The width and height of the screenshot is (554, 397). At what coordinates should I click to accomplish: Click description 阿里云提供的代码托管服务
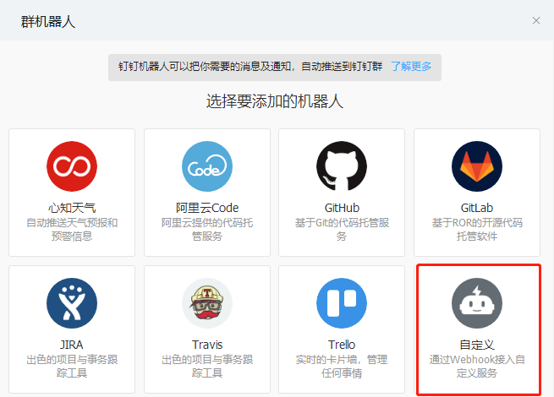pos(207,230)
